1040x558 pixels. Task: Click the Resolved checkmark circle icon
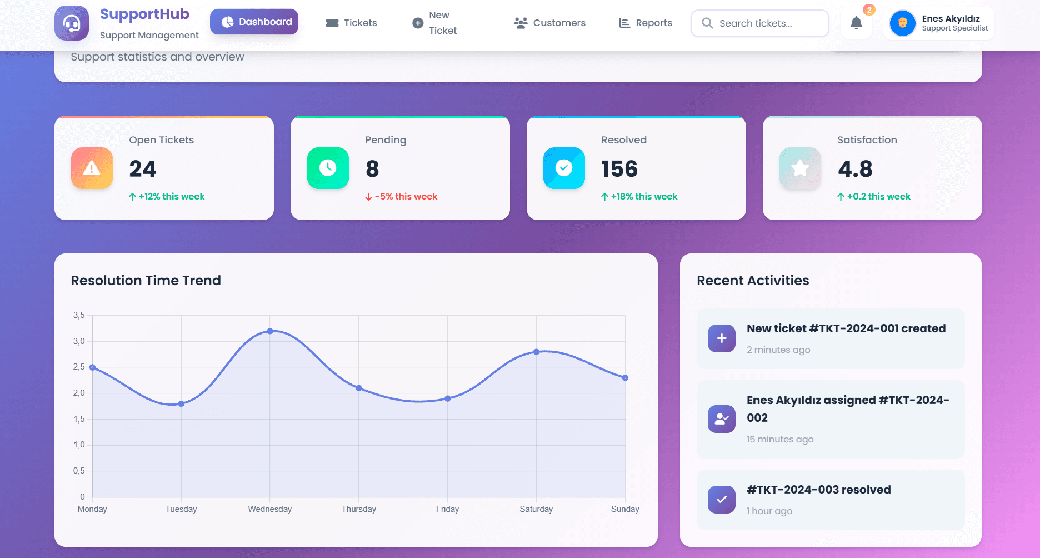[x=564, y=168]
